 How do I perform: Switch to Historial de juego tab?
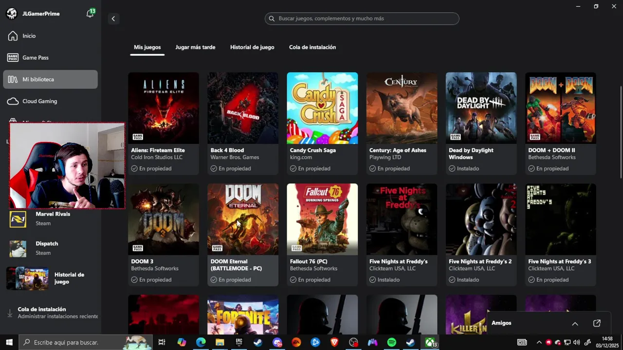(252, 47)
